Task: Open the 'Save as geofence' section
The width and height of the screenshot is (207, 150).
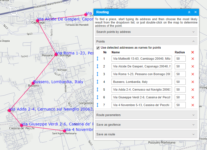Action: tap(146, 125)
